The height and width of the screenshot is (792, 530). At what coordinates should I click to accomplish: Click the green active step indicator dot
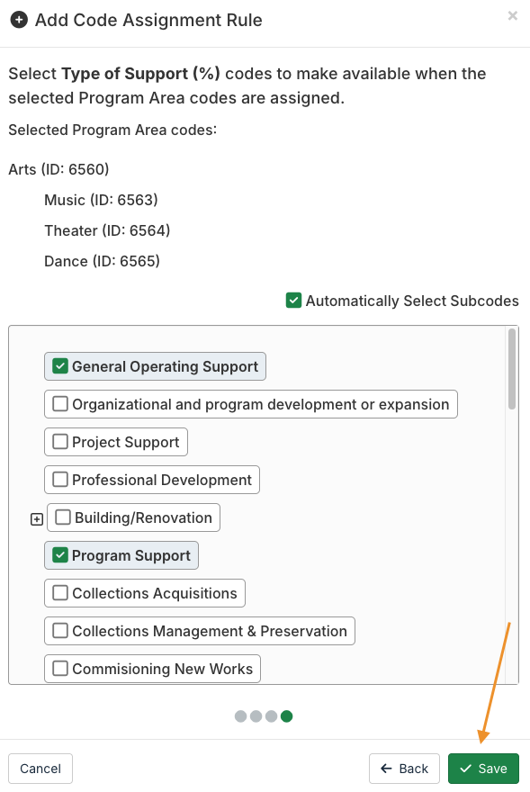click(x=286, y=715)
